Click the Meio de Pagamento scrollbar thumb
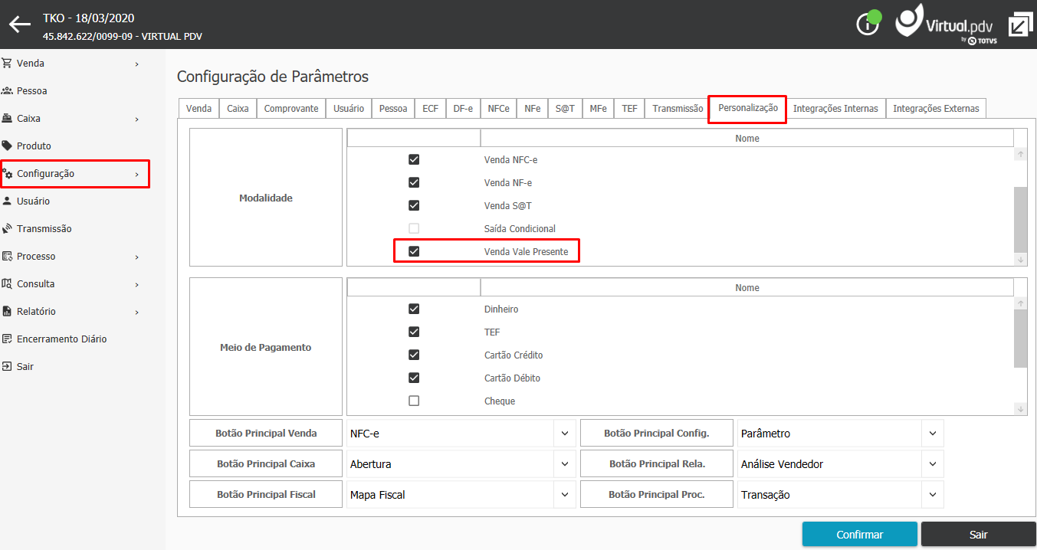Image resolution: width=1037 pixels, height=550 pixels. coord(1020,339)
